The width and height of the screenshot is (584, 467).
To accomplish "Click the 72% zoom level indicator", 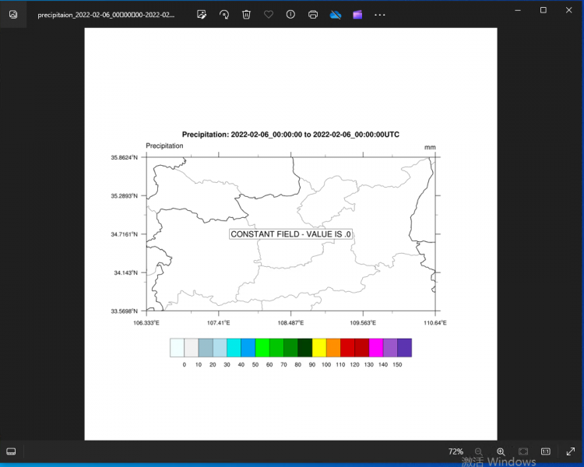I will tap(456, 451).
